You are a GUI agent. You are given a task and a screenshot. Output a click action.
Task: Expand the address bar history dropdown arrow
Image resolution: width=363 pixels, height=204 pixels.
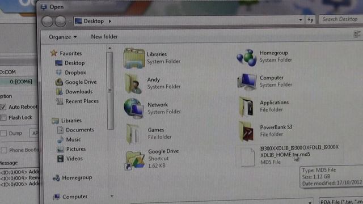(301, 20)
